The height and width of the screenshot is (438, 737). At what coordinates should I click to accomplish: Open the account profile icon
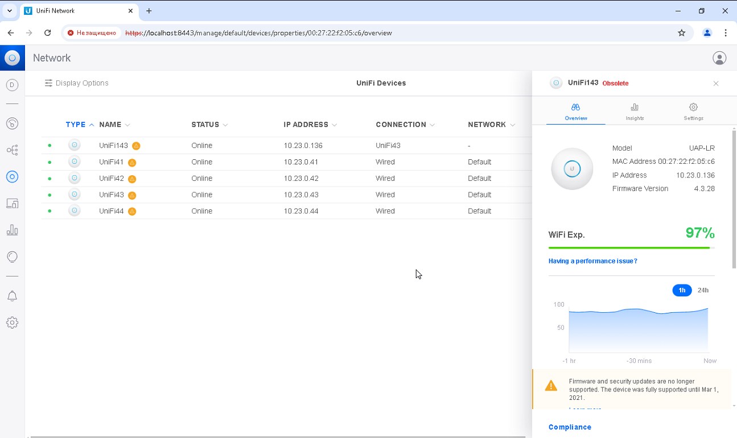(x=719, y=58)
